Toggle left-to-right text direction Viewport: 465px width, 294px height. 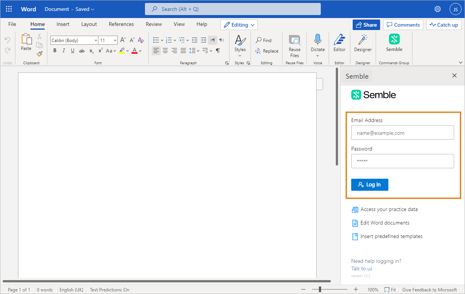click(213, 40)
